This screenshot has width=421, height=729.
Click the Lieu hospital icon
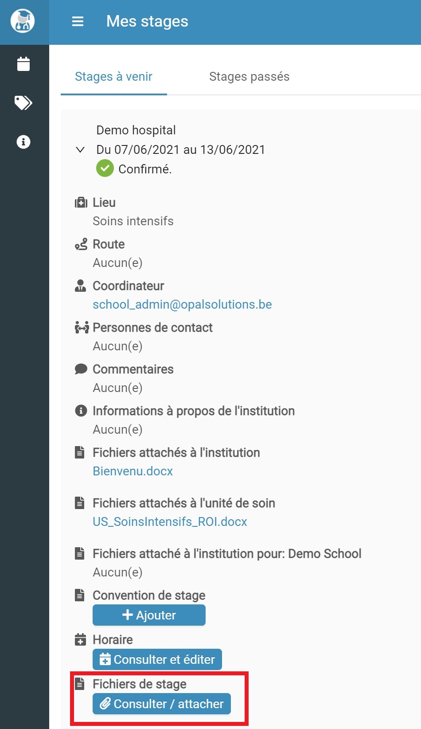click(81, 203)
